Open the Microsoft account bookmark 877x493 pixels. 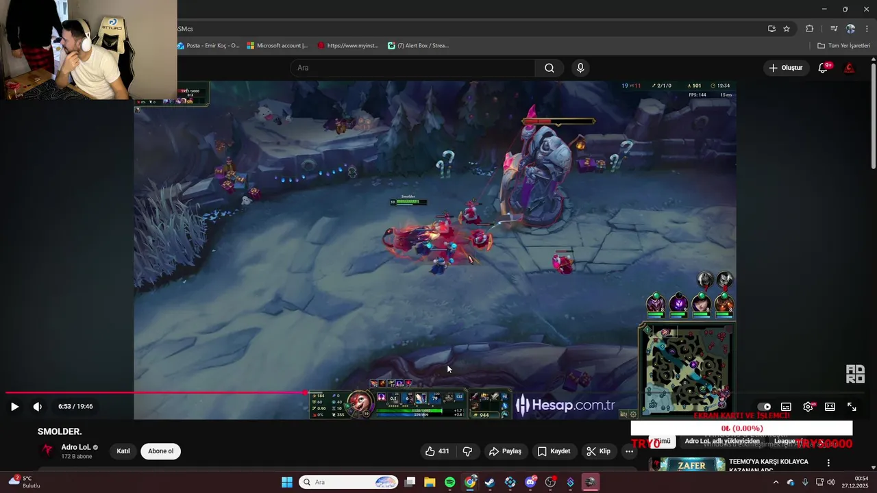(277, 46)
